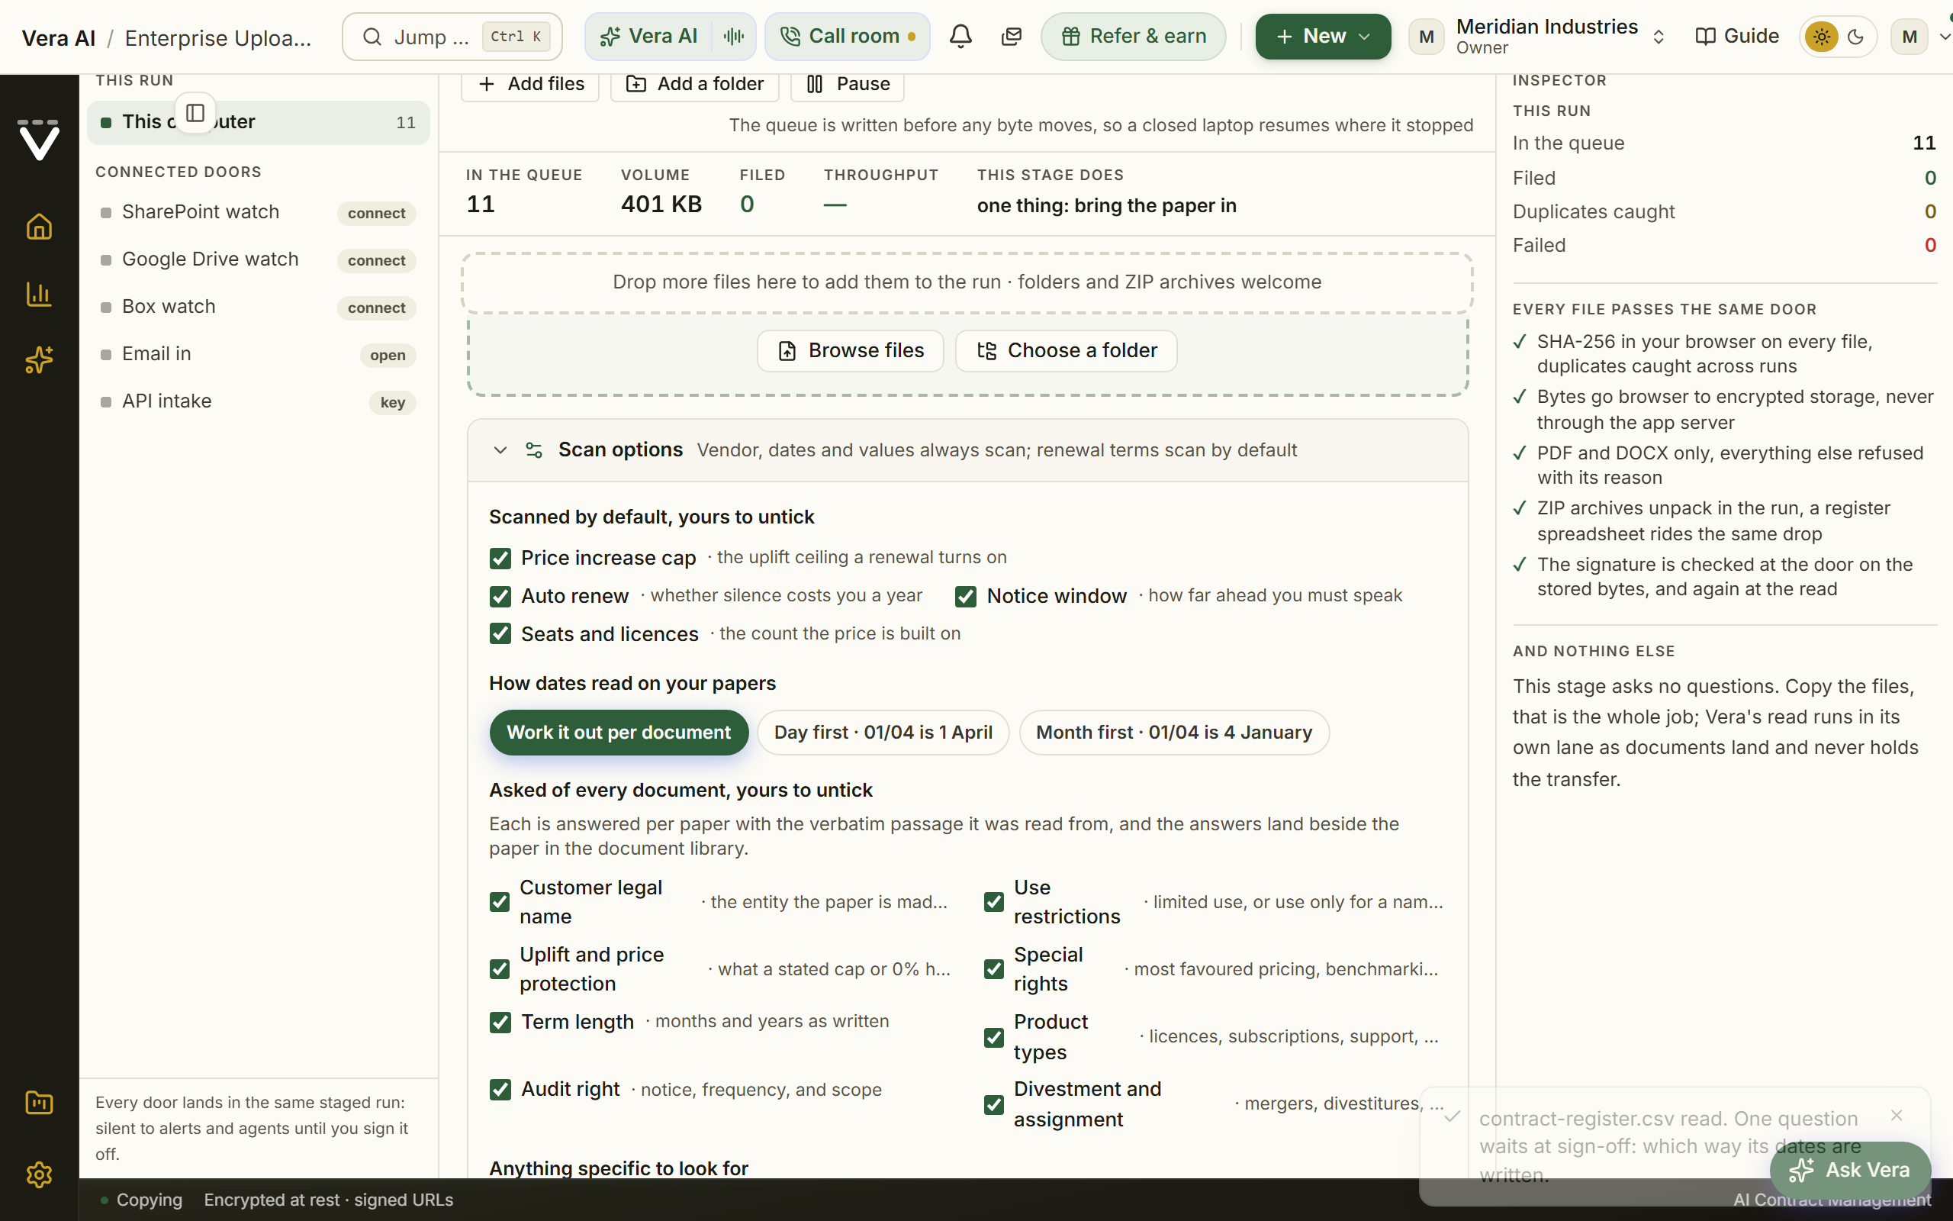The width and height of the screenshot is (1953, 1221).
Task: Click the Jump search field
Action: pyautogui.click(x=452, y=37)
